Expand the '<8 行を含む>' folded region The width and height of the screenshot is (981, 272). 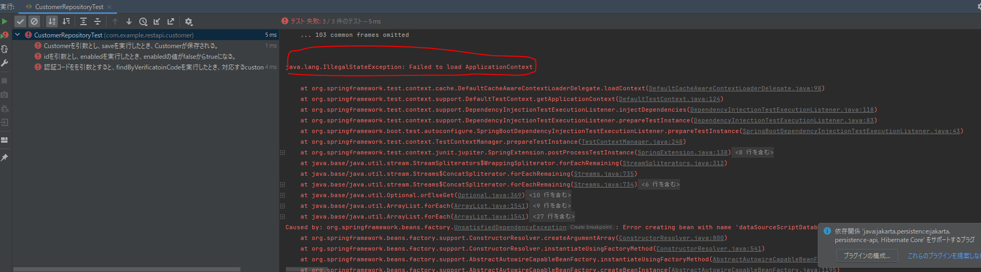tap(754, 152)
